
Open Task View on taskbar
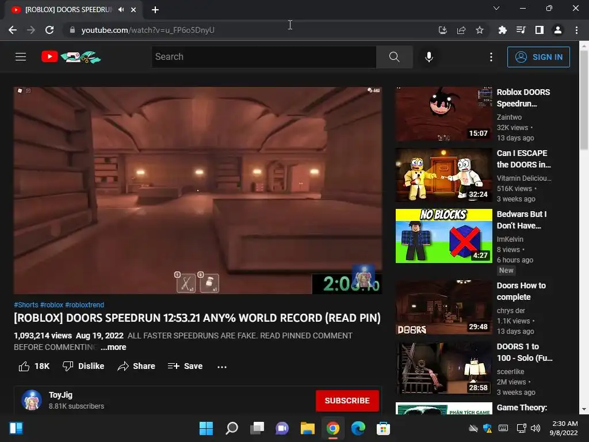point(257,428)
